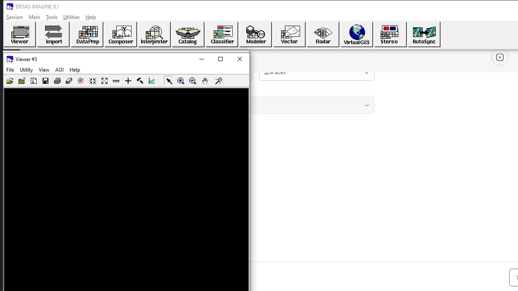Open the Import module
The height and width of the screenshot is (291, 518).
(x=54, y=35)
